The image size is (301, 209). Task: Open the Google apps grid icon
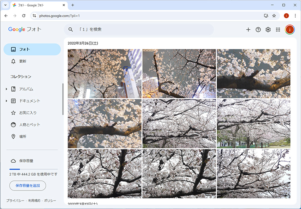pyautogui.click(x=278, y=29)
